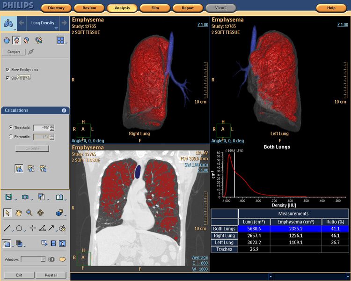Click the invert contrast icon

coord(51,259)
